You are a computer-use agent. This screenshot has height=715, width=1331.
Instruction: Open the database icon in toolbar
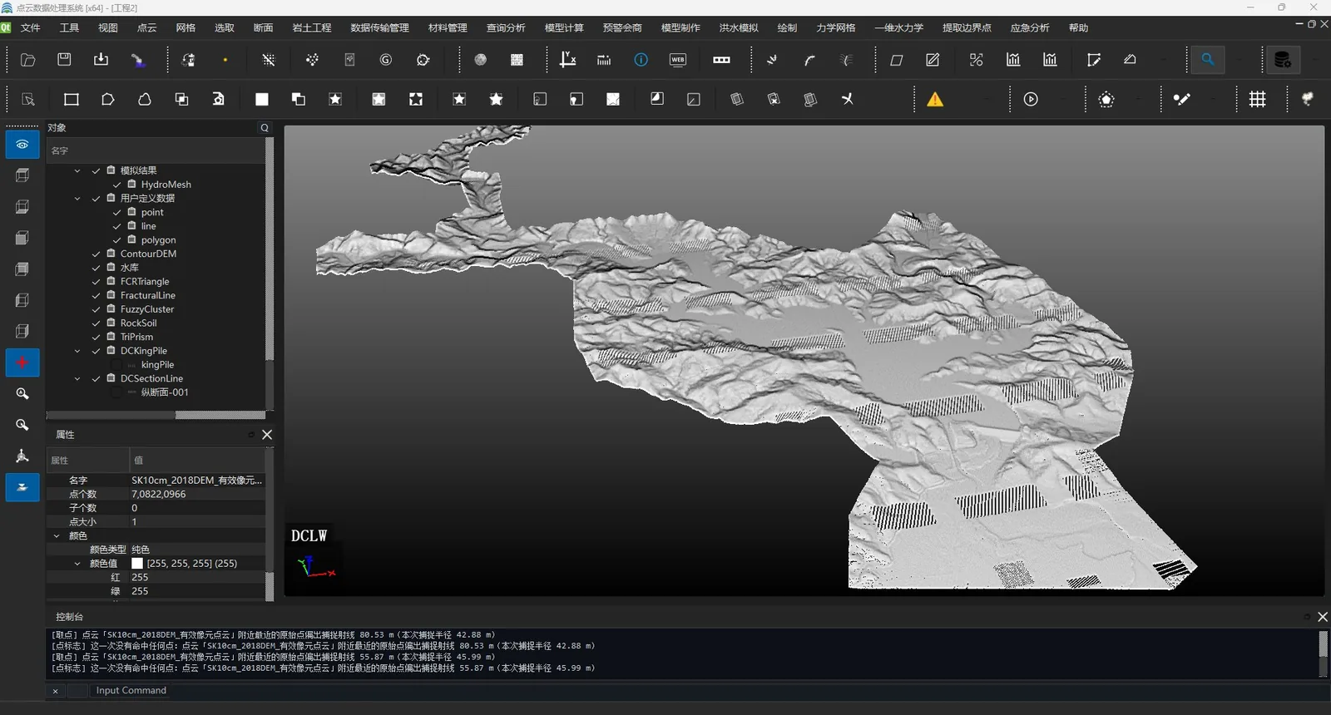pos(1283,60)
